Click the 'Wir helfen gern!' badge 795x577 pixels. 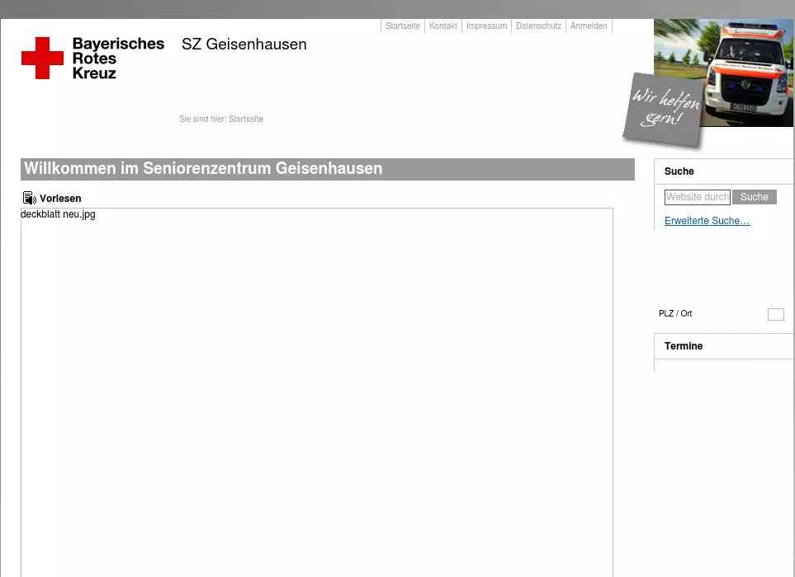point(665,110)
